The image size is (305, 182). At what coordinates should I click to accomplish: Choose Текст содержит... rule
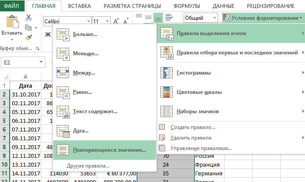tap(105, 111)
